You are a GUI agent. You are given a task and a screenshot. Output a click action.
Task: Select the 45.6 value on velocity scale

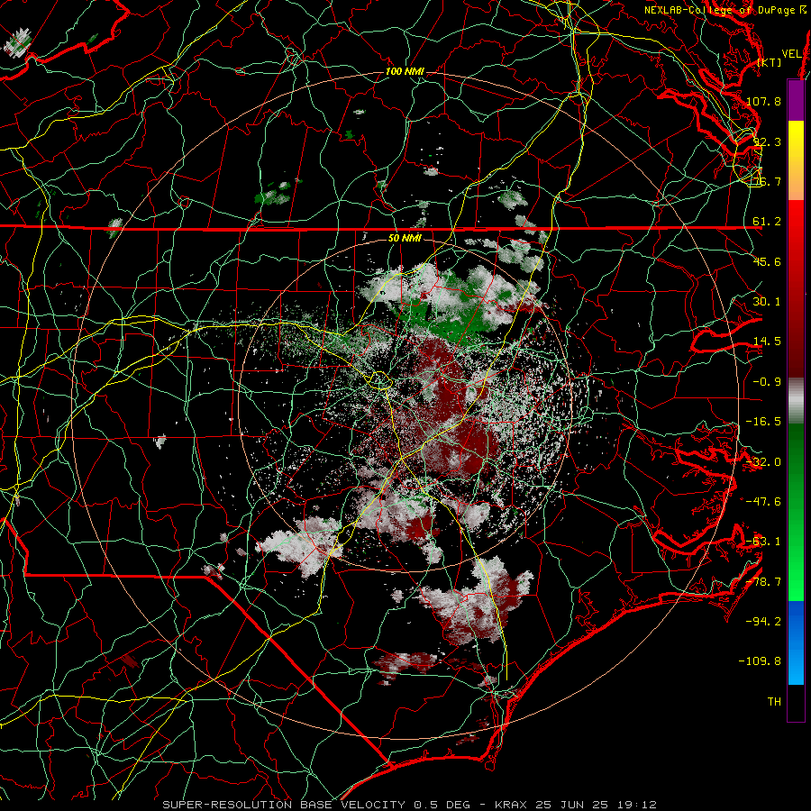click(767, 261)
